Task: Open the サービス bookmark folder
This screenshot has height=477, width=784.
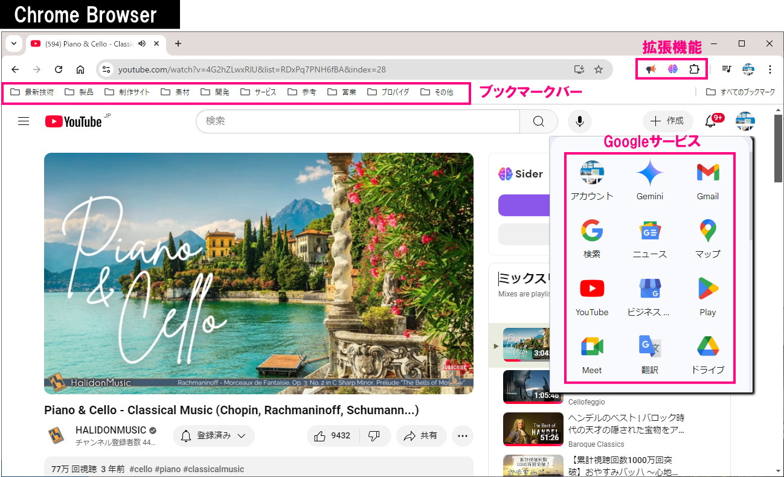Action: coord(259,92)
